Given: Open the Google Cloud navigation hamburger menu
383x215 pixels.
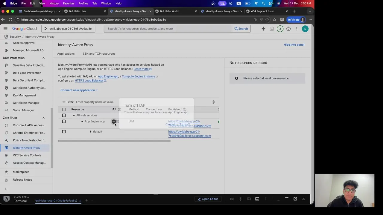Looking at the screenshot, I should pos(5,29).
